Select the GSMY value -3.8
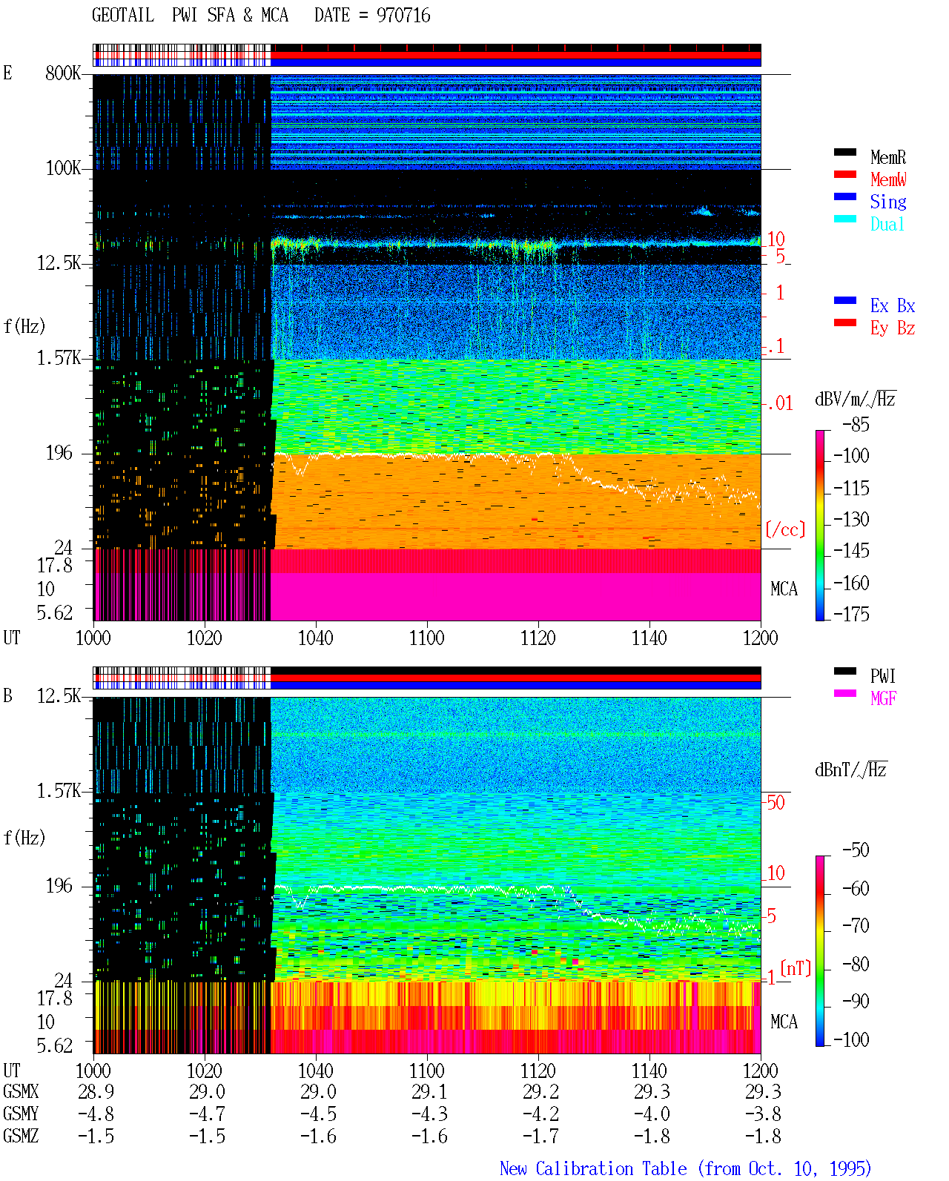The image size is (949, 1181). [x=763, y=1114]
